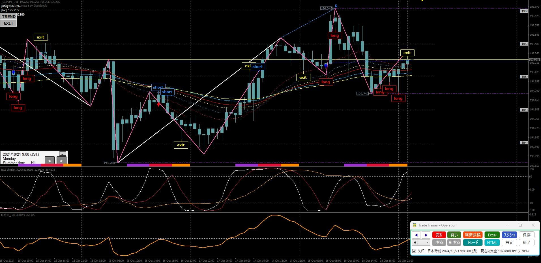
Task: Open the 経済指標 economic indicators
Action: coord(473,235)
